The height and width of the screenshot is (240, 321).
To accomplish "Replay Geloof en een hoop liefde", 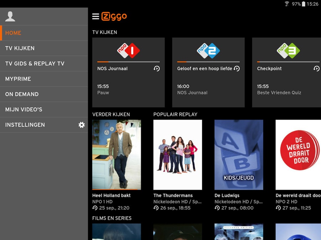I will (236, 69).
